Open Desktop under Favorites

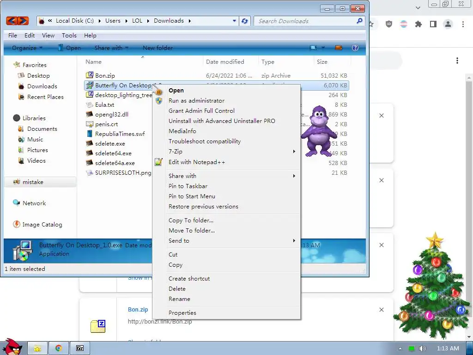pos(38,75)
